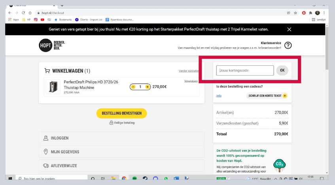Open the Oberlo - Import List bookmark
This screenshot has width=335, height=185.
[89, 20]
